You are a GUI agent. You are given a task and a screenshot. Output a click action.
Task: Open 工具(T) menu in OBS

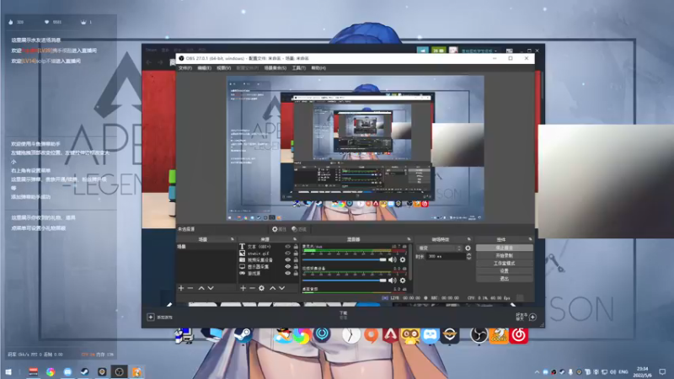[x=299, y=68]
